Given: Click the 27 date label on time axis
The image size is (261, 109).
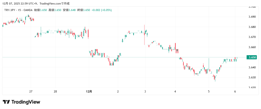Looking at the screenshot, I should (31, 91).
